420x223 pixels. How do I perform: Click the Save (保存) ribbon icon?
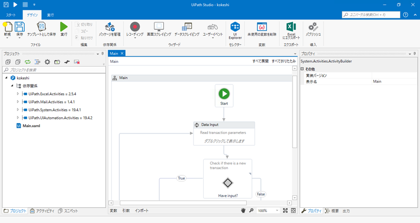[x=19, y=27]
